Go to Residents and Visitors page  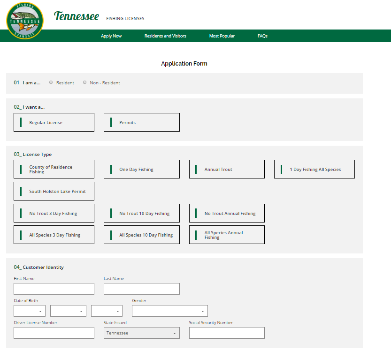coord(165,36)
